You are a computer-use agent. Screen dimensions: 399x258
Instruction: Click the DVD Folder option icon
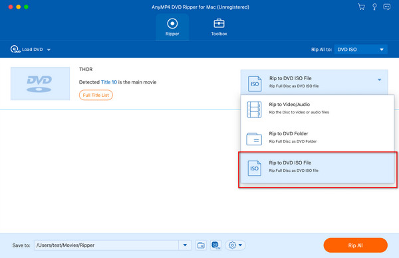pyautogui.click(x=254, y=139)
